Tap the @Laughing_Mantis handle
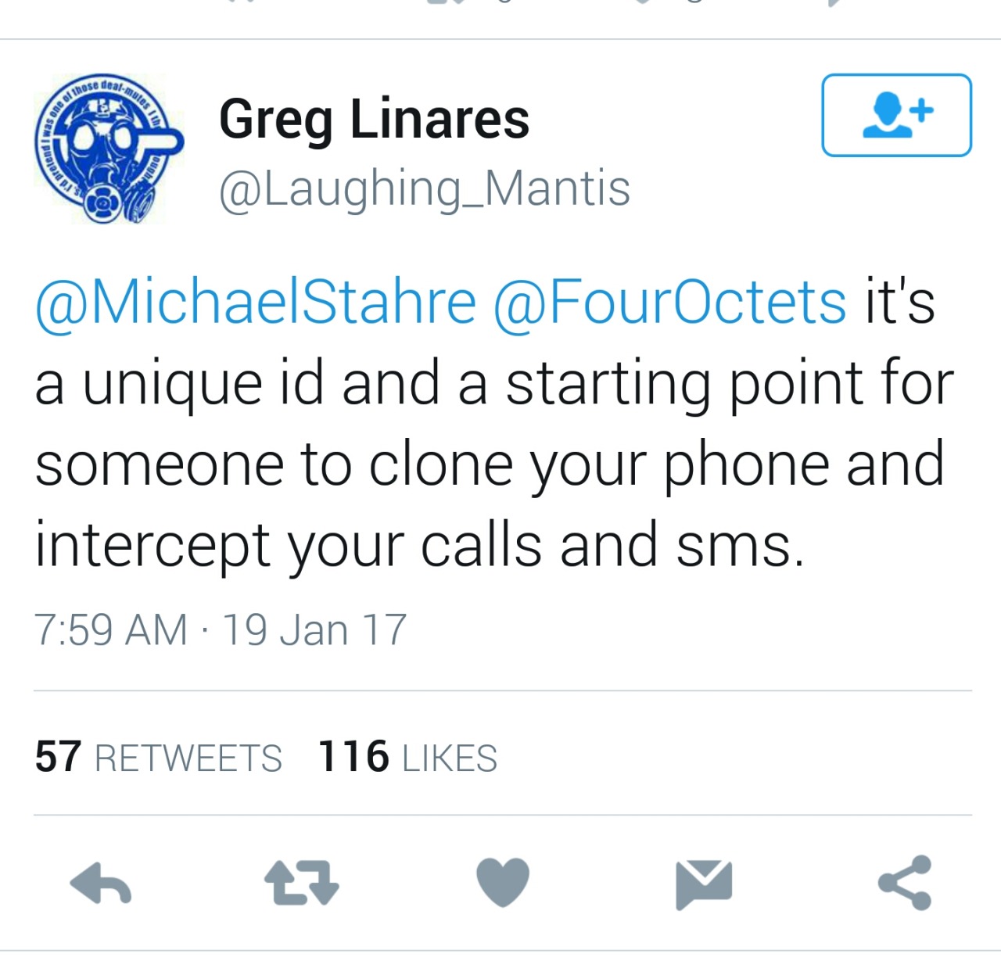Viewport: 1001px width, 961px height. tap(425, 188)
